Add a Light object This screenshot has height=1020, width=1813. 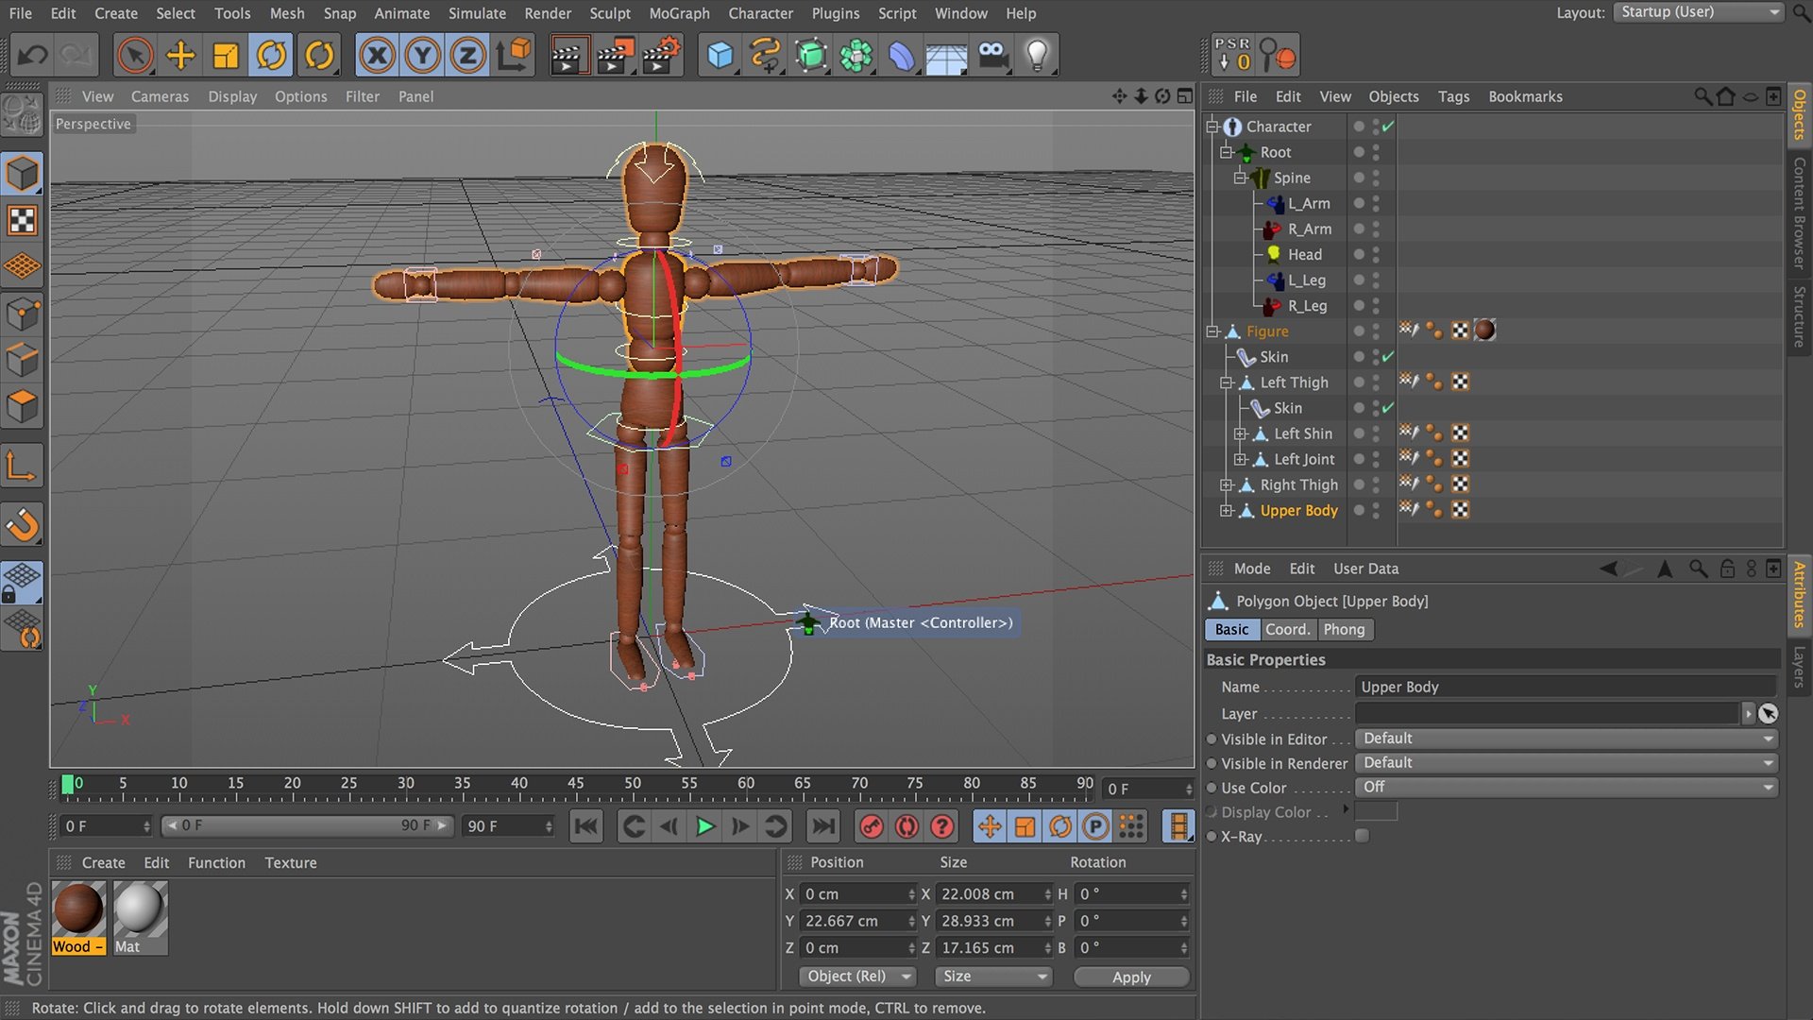tap(1037, 56)
